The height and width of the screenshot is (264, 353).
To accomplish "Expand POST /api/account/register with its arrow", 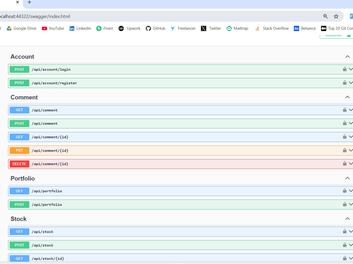I will point(351,83).
